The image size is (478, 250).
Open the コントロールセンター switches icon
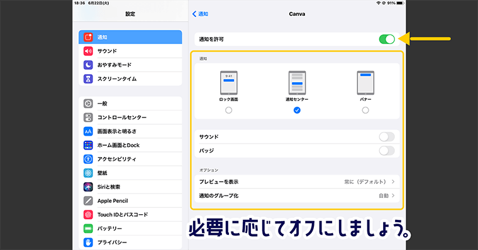click(x=88, y=117)
